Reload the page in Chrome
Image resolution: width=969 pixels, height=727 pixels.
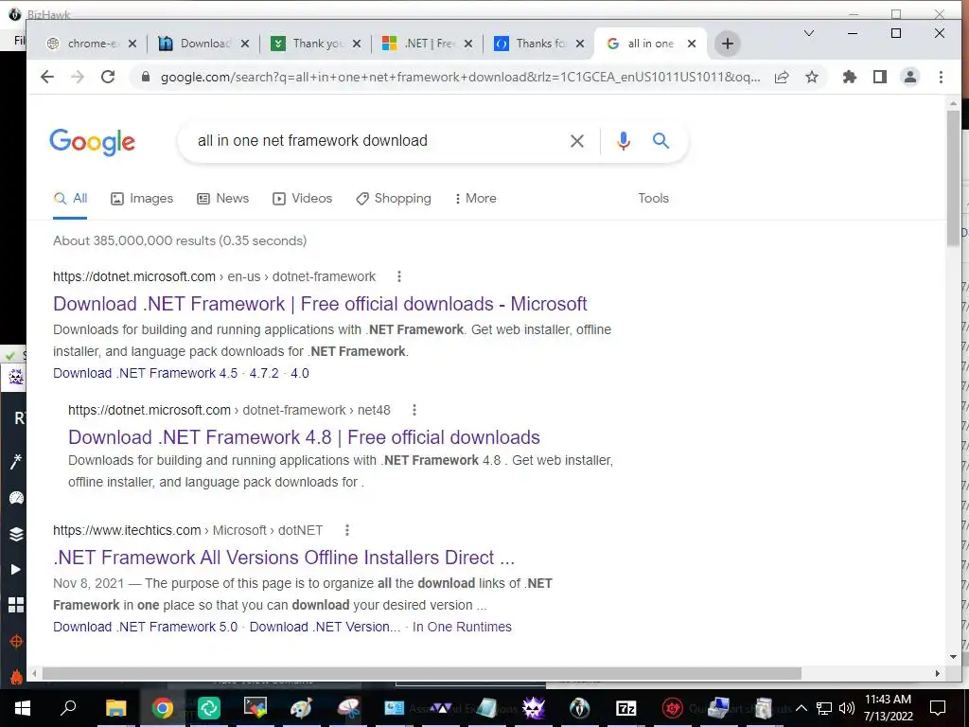click(108, 77)
